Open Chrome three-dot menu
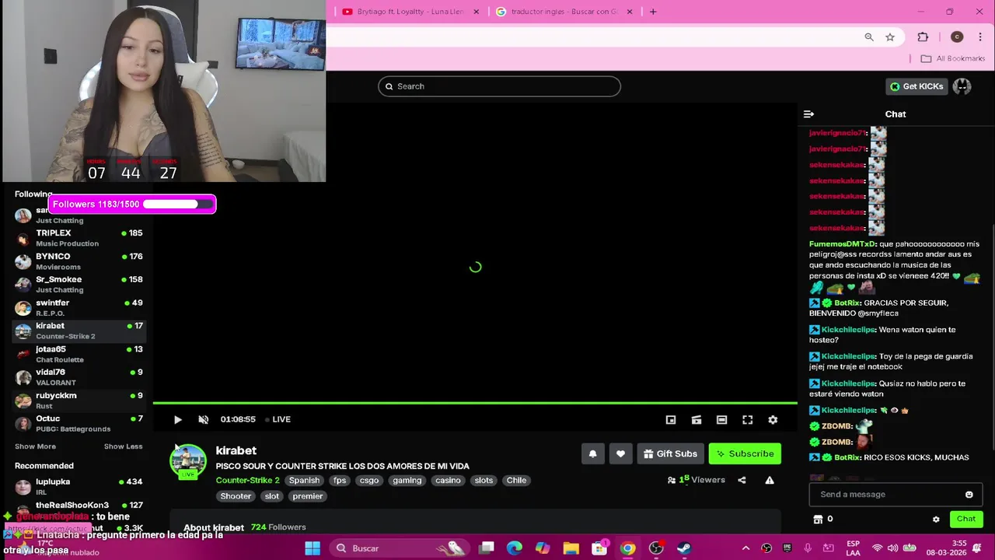Viewport: 995px width, 560px height. tap(979, 37)
